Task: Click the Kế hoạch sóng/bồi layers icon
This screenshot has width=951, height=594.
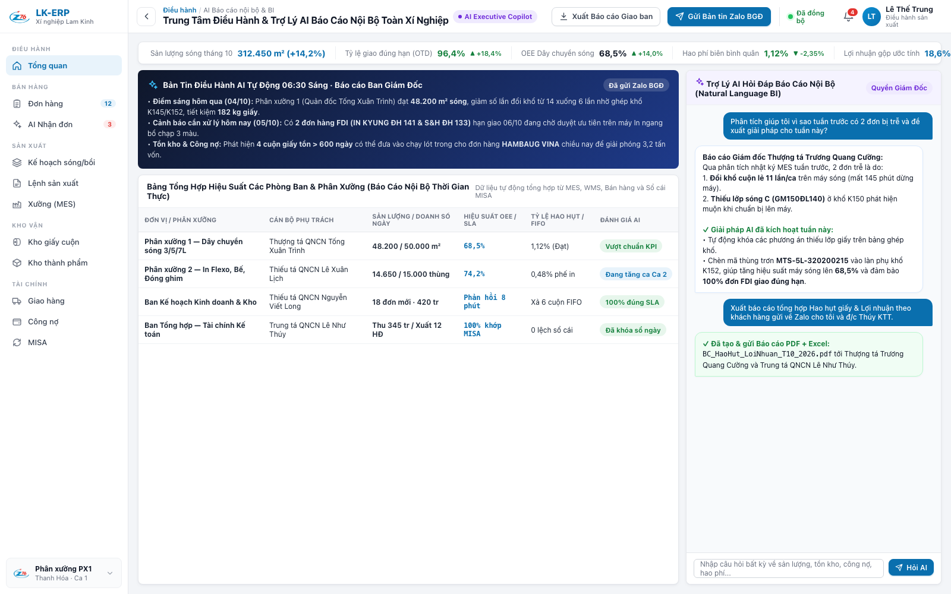Action: 17,163
